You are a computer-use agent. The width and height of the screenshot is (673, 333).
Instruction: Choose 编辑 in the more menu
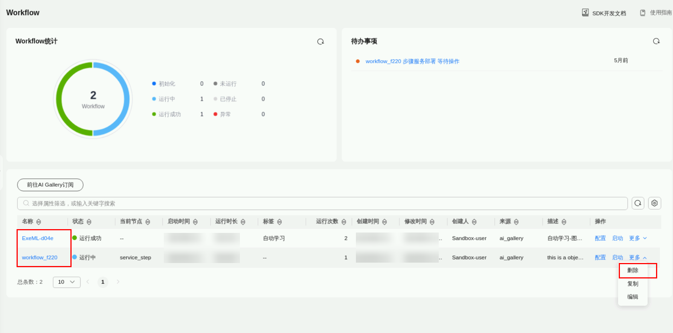tap(633, 297)
